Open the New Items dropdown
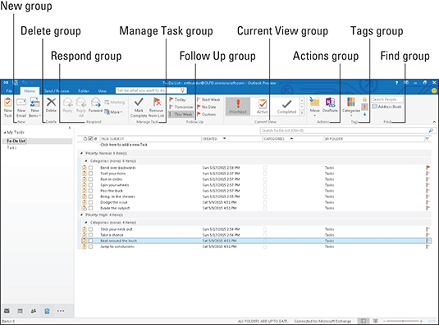Screen dimensions: 439x325 (x=34, y=107)
